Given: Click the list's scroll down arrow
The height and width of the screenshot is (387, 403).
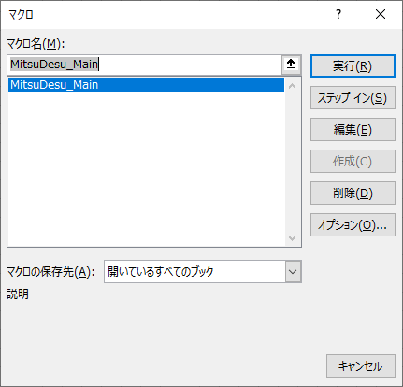Looking at the screenshot, I should [293, 238].
